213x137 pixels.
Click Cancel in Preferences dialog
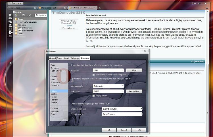(124, 130)
